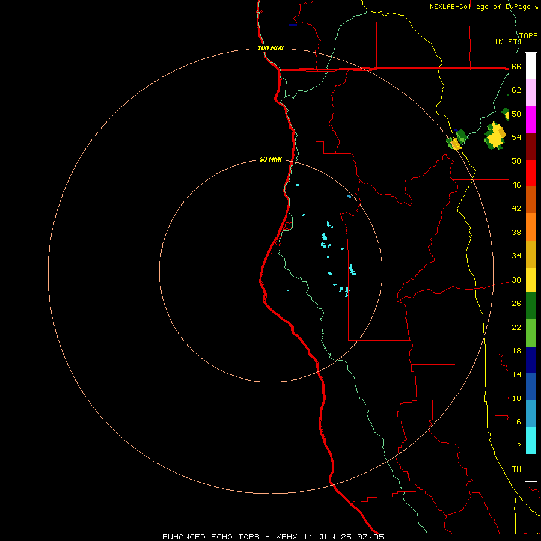Click the '46' scale value

pos(516,185)
